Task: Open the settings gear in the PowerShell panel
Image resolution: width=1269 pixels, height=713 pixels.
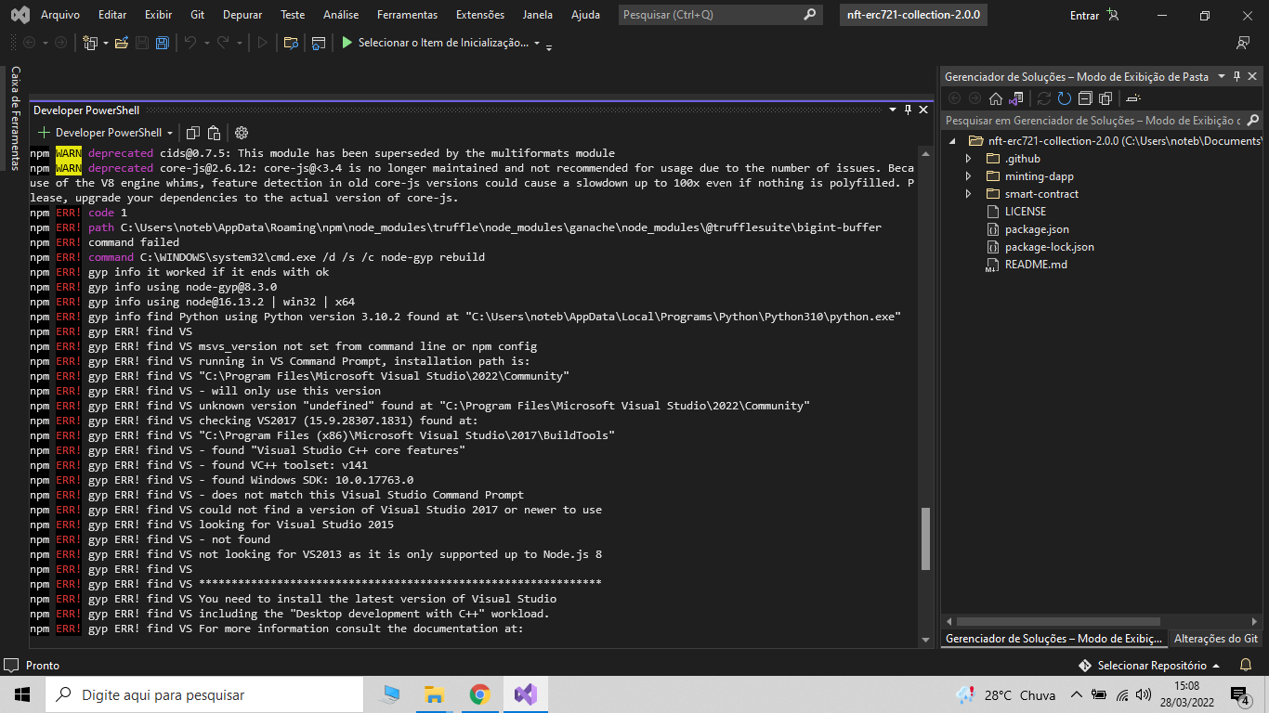Action: [240, 132]
